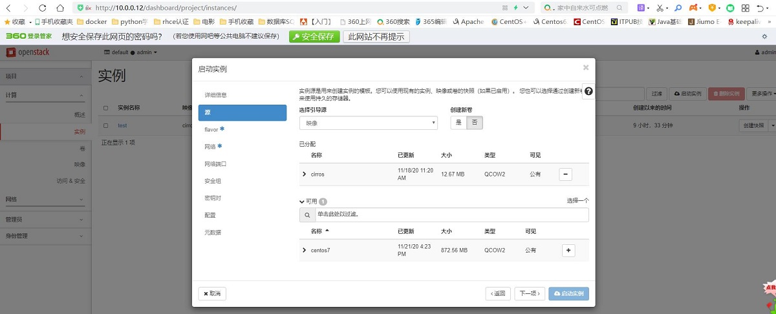
Task: Switch to the flavor step
Action: pos(212,130)
